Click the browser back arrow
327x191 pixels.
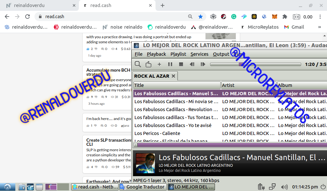(x=7, y=17)
